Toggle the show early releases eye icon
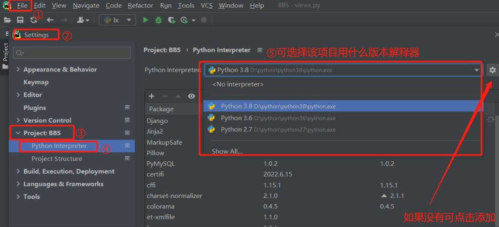499x227 pixels. point(191,96)
